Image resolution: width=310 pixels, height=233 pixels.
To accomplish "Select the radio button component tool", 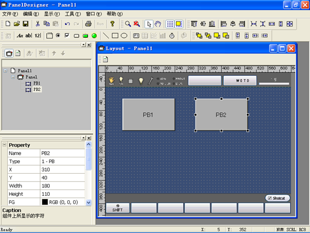I will click(58, 36).
